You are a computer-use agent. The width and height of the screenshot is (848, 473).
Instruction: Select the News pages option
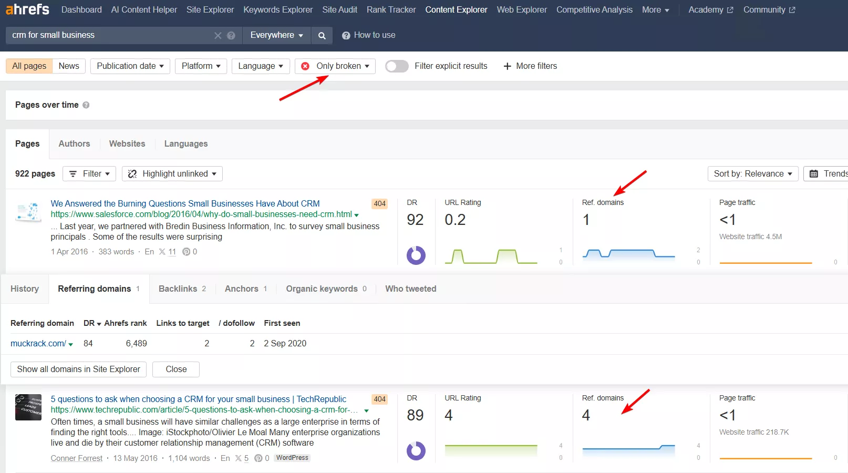(x=69, y=66)
